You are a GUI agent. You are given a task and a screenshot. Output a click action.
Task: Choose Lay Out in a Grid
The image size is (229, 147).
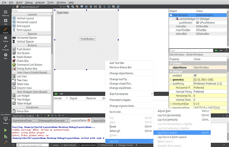tap(182, 133)
